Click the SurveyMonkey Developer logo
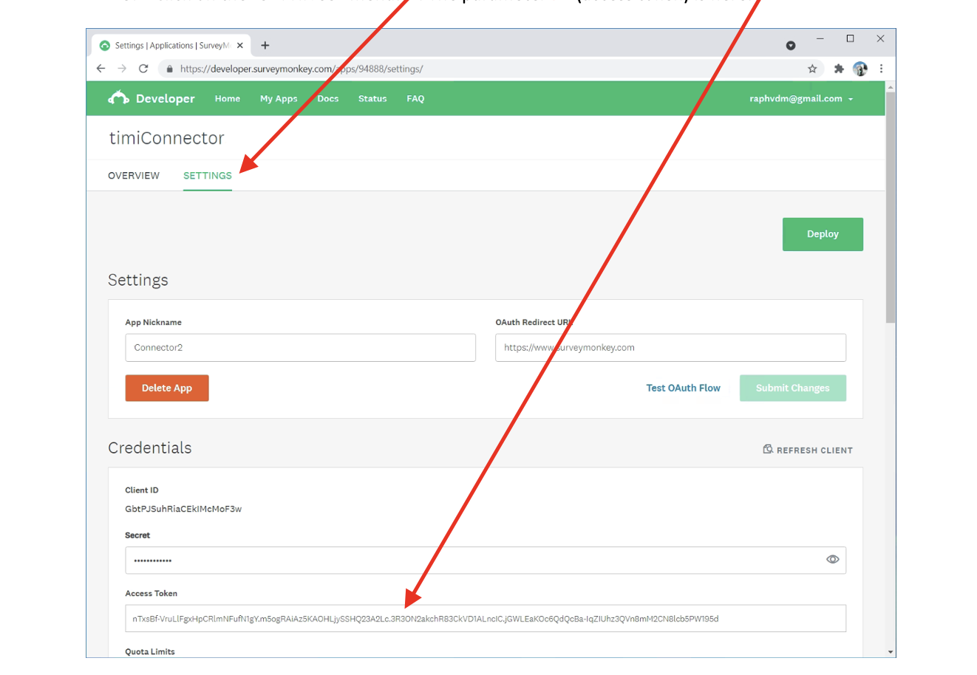Screen dimensions: 977x675 pyautogui.click(x=152, y=98)
